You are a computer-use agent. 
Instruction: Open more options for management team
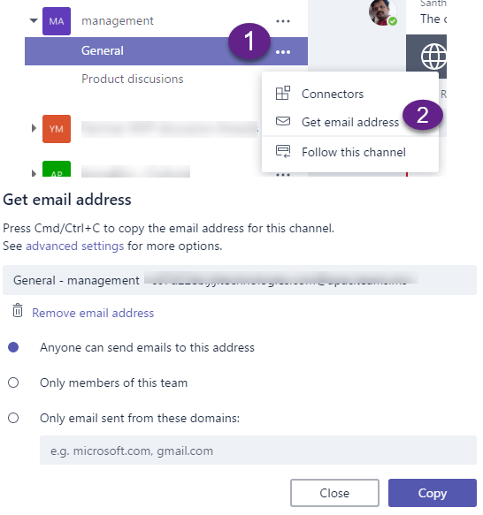click(282, 21)
